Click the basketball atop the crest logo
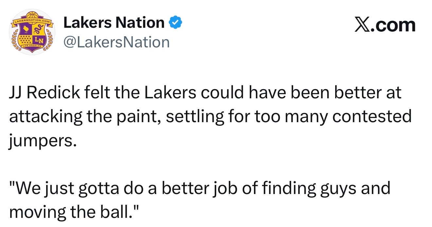This screenshot has width=432, height=227. coord(32,15)
